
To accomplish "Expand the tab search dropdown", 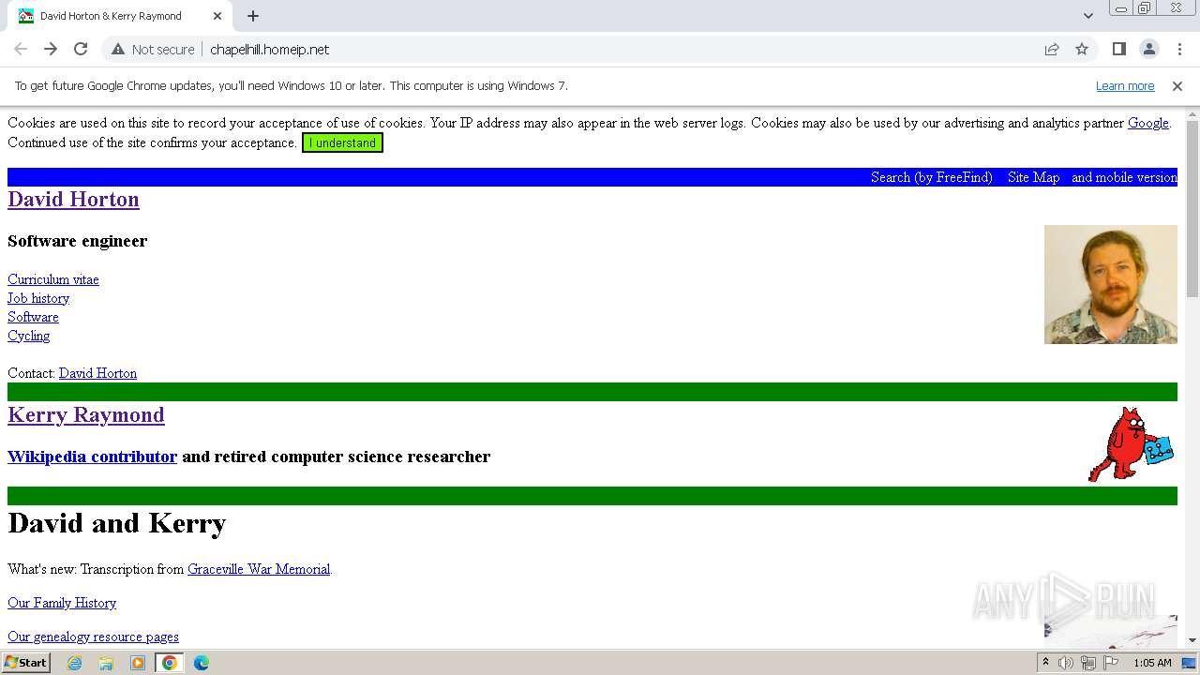I will (1087, 16).
